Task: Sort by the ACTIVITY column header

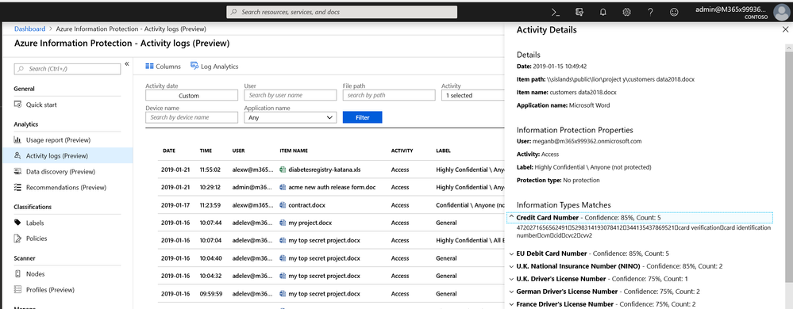Action: 402,151
